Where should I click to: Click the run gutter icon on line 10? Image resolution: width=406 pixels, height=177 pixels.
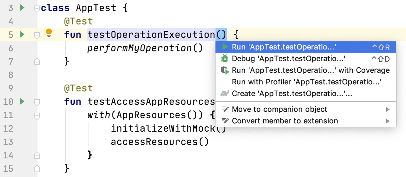coord(22,102)
